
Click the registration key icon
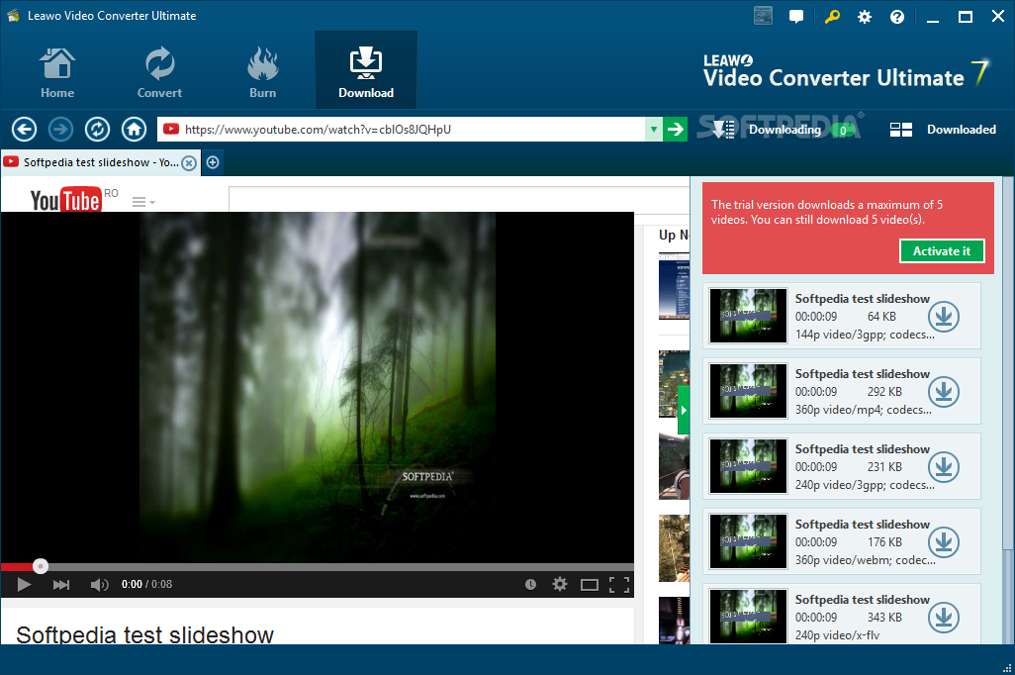(832, 17)
